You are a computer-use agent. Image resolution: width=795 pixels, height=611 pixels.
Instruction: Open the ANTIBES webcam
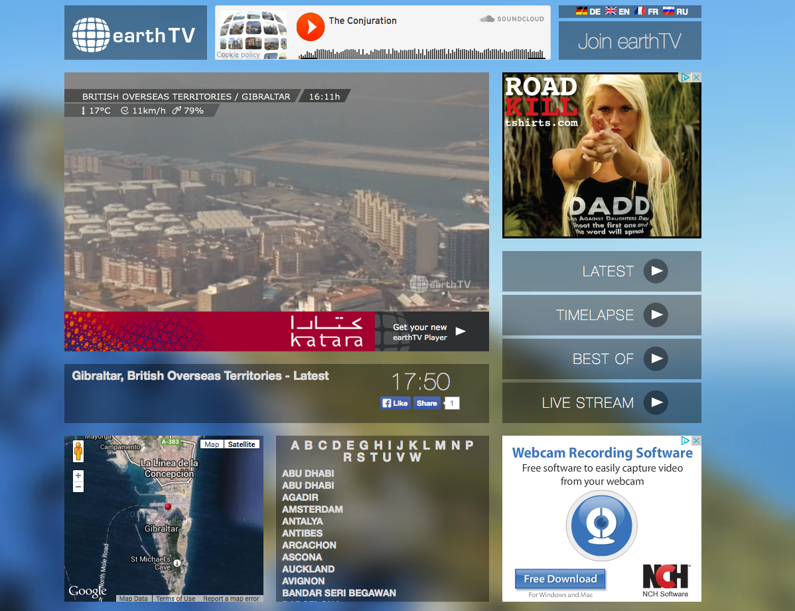click(302, 533)
